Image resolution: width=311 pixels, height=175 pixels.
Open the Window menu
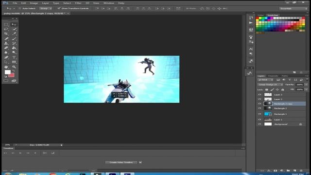coord(109,3)
